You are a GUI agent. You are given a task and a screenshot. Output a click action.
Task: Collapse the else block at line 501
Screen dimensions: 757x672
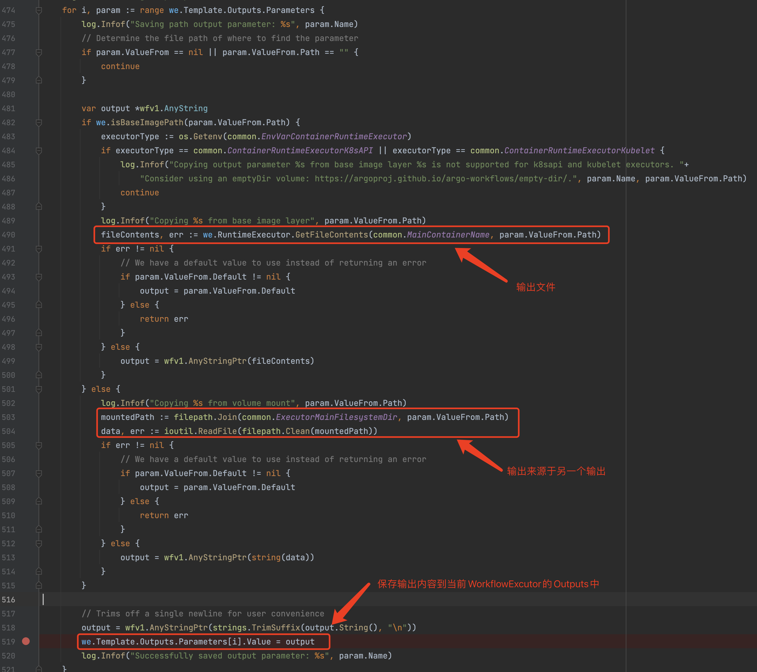click(x=39, y=389)
